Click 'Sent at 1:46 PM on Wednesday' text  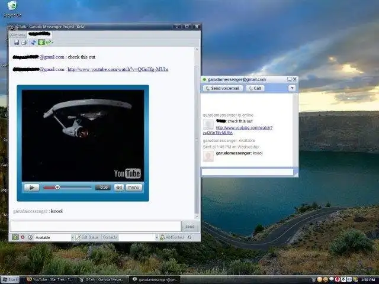pyautogui.click(x=231, y=147)
